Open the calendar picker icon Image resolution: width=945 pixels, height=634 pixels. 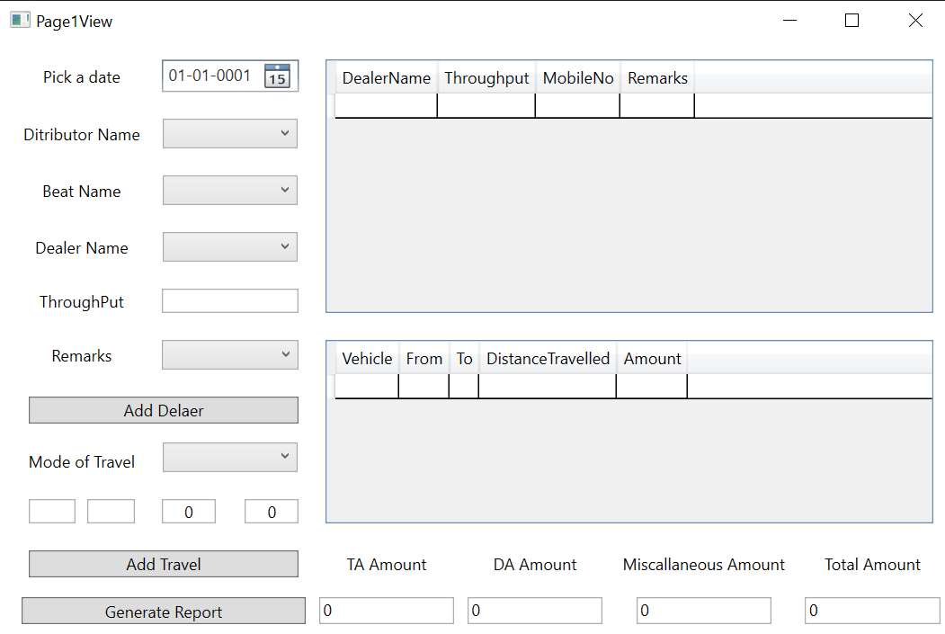tap(279, 76)
